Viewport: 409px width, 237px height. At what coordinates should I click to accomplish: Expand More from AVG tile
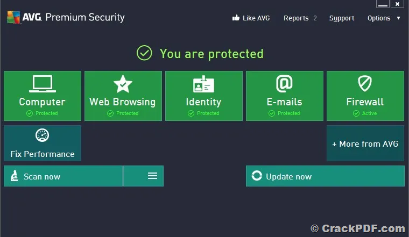pyautogui.click(x=365, y=143)
